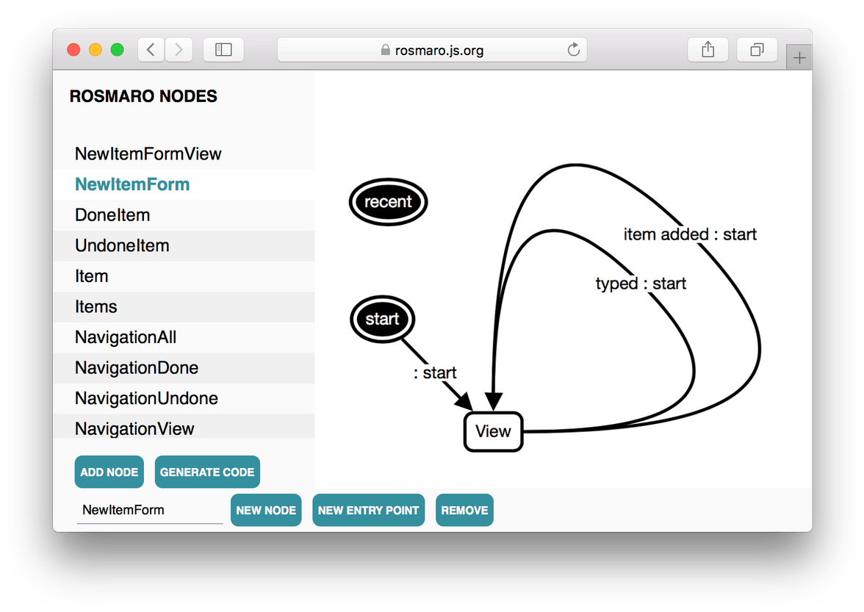Open the Share sheet icon

[708, 50]
